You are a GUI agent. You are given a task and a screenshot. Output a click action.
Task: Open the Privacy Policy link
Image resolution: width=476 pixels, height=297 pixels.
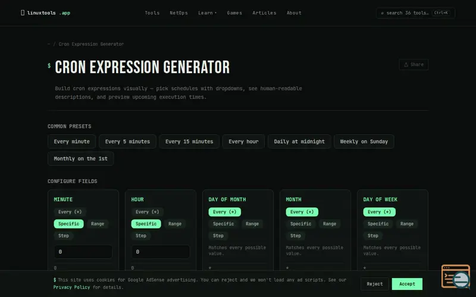point(71,287)
